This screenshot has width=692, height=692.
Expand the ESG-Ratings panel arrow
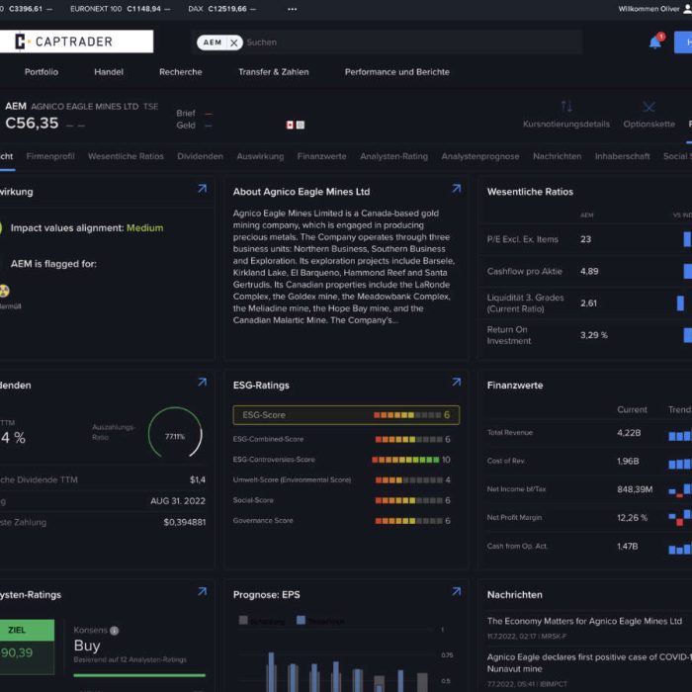coord(457,383)
